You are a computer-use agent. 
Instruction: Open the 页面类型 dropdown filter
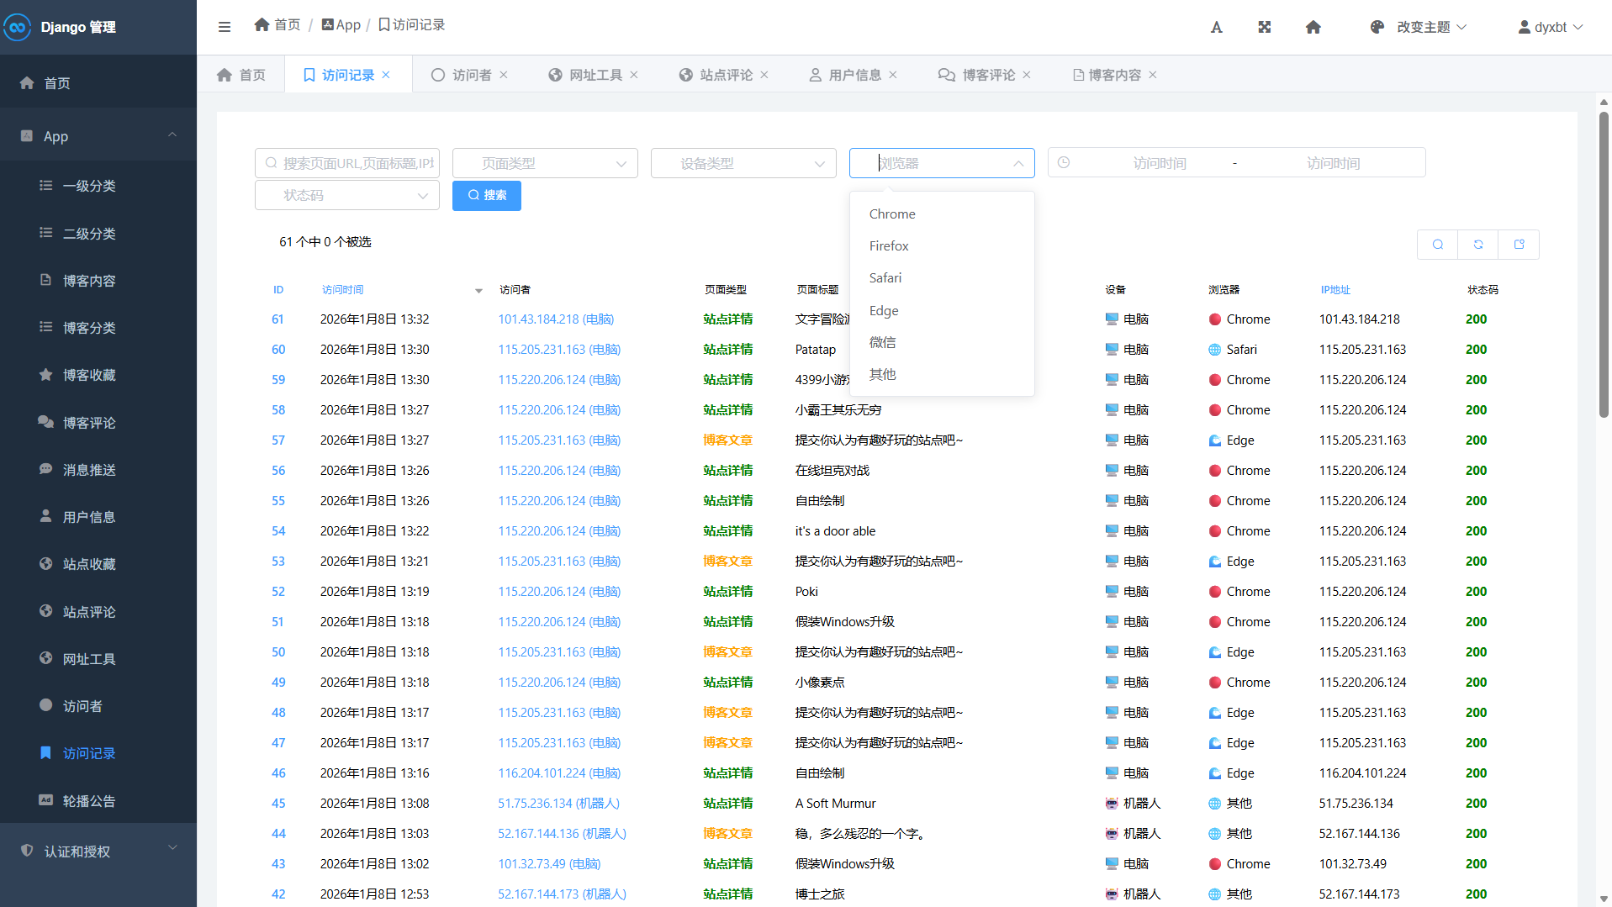545,163
